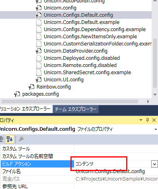Click config icon beside Unicorn.DataProvider.config
Image resolution: width=158 pixels, height=189 pixels.
39,51
